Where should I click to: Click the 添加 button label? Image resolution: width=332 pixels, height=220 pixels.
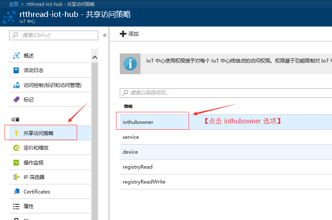[133, 34]
